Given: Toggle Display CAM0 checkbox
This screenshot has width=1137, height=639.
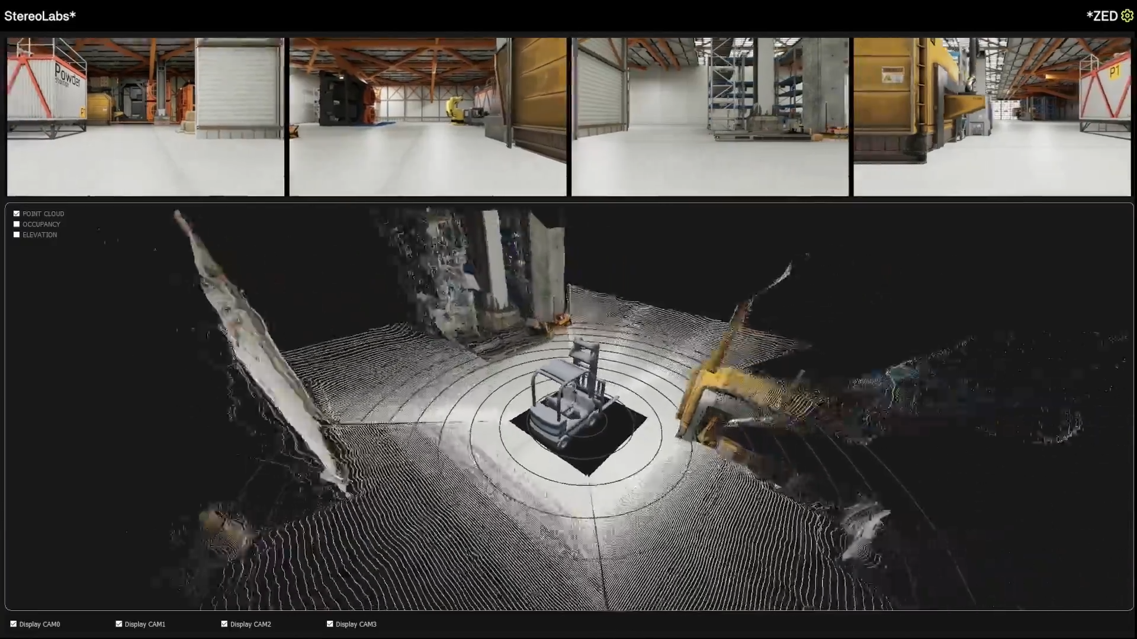Looking at the screenshot, I should [14, 624].
